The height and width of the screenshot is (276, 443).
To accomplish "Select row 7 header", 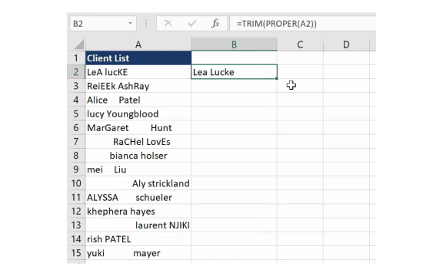I will [76, 141].
